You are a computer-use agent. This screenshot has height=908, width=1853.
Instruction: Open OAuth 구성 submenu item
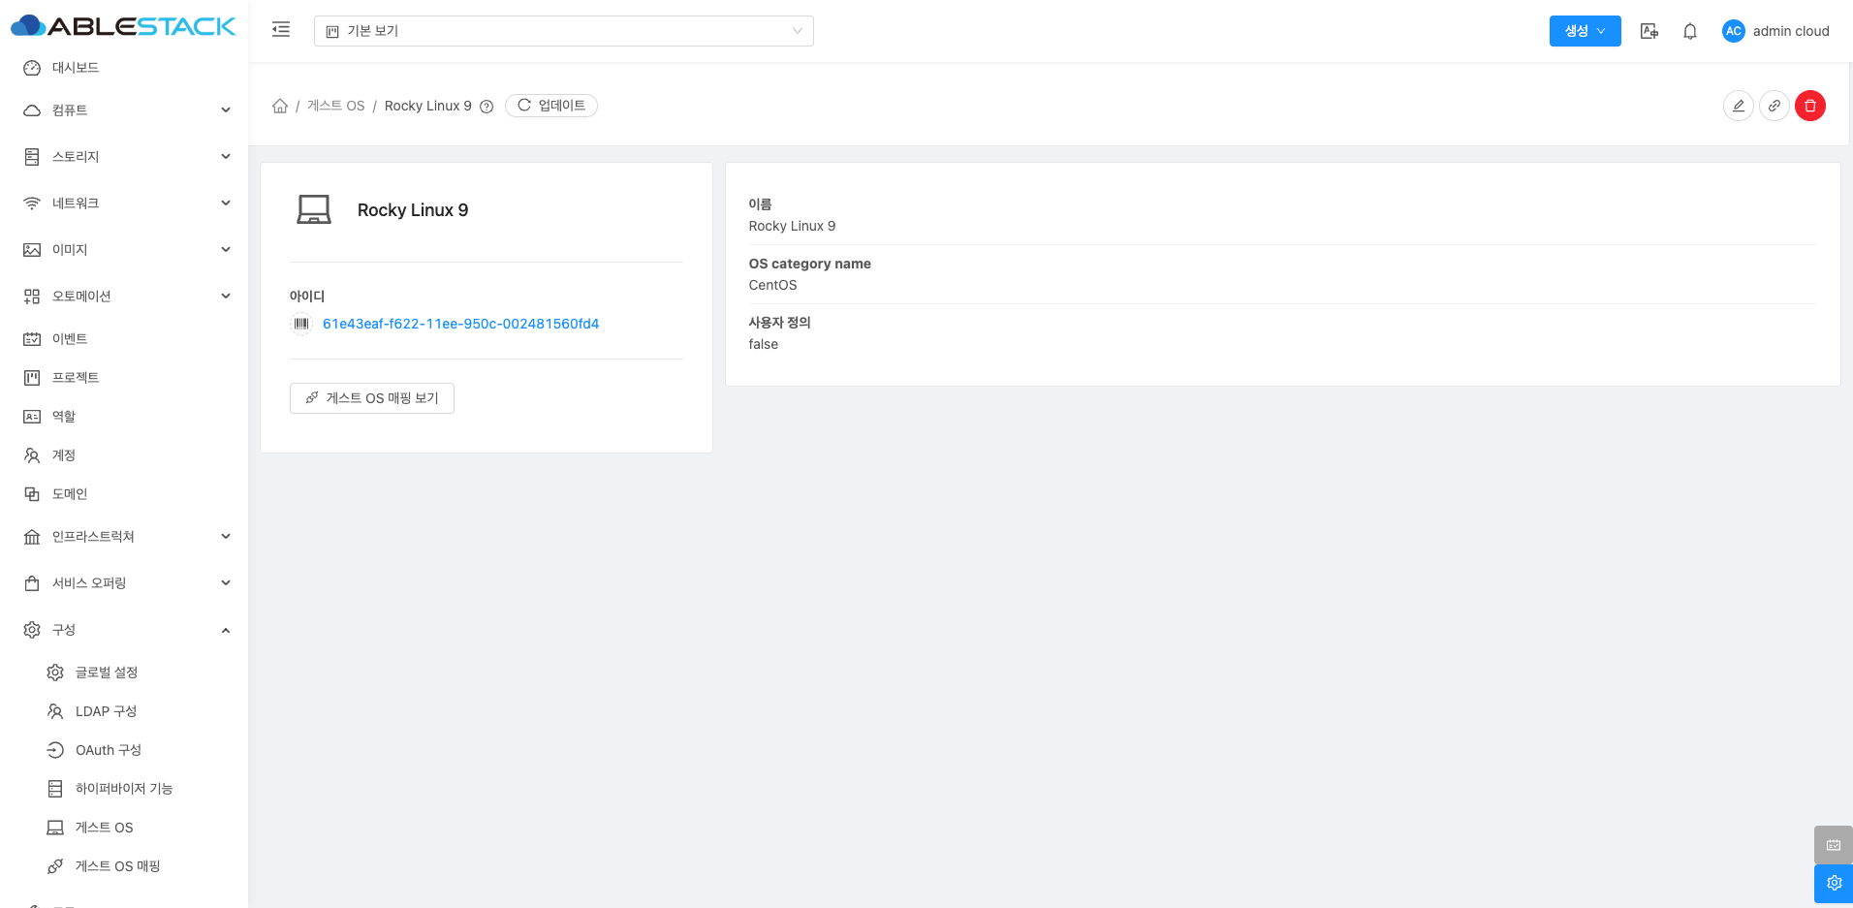(x=124, y=750)
